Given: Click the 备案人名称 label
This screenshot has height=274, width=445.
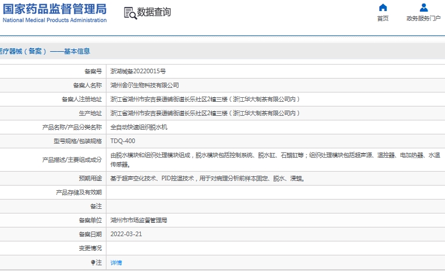Looking at the screenshot, I should point(87,85).
